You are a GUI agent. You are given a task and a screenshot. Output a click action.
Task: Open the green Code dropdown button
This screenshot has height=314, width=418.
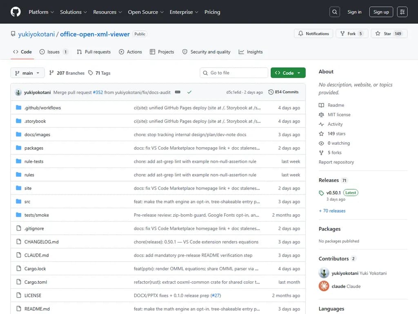point(288,73)
